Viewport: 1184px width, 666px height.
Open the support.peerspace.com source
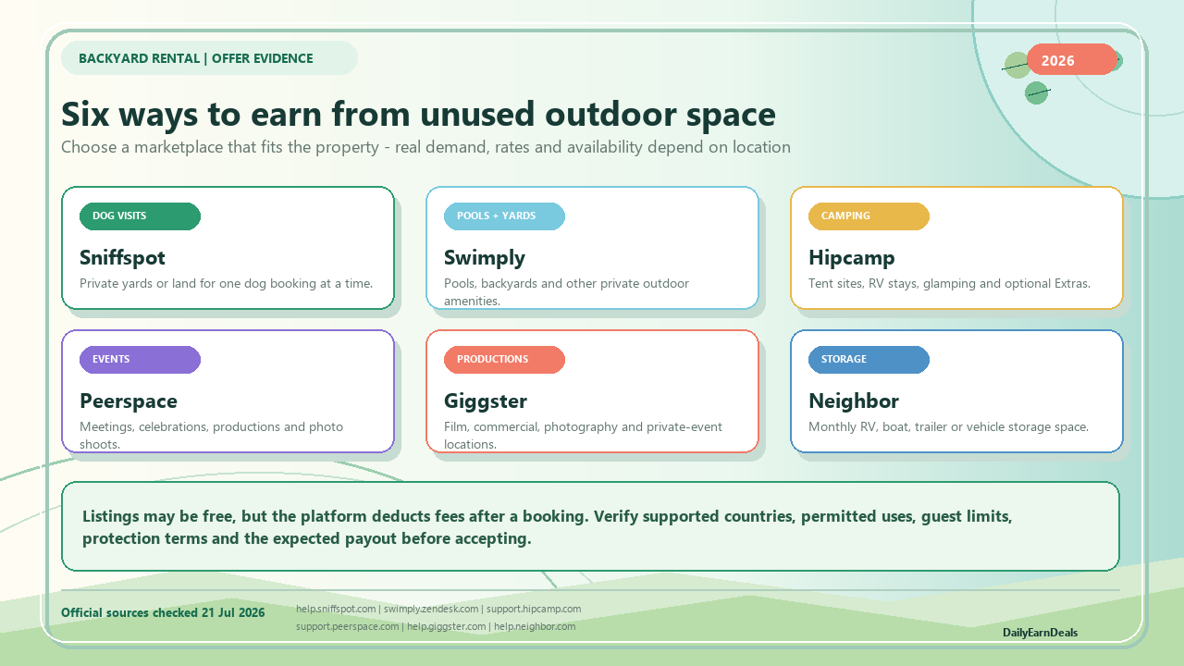pos(348,626)
